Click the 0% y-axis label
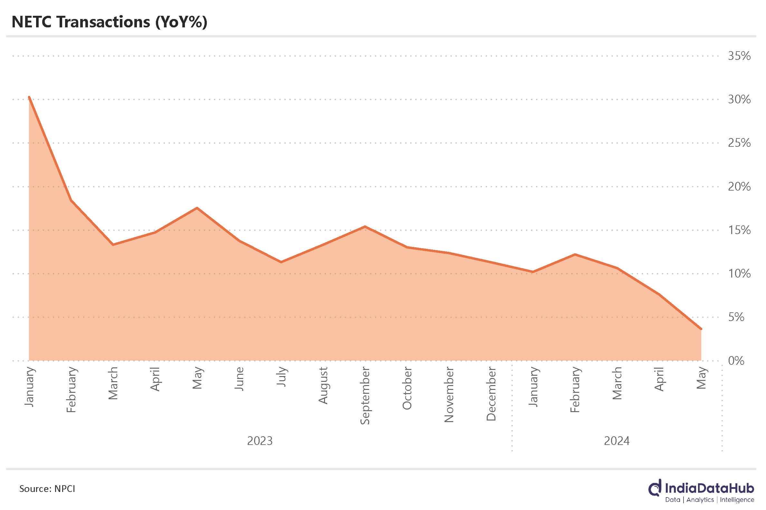This screenshot has width=766, height=510. point(736,361)
